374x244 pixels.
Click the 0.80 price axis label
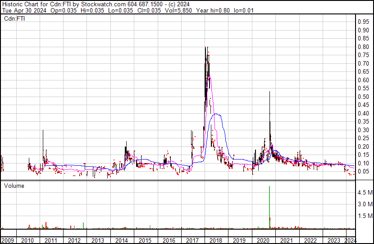coord(363,47)
